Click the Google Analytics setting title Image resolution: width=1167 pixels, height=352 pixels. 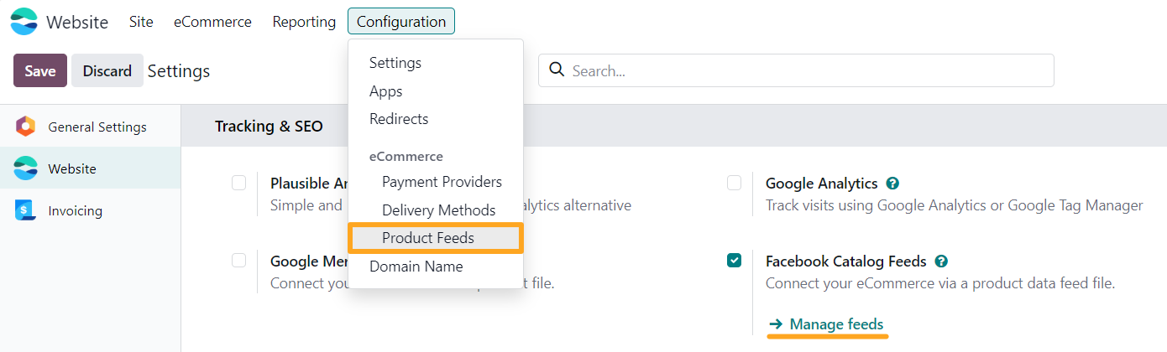[x=821, y=184]
